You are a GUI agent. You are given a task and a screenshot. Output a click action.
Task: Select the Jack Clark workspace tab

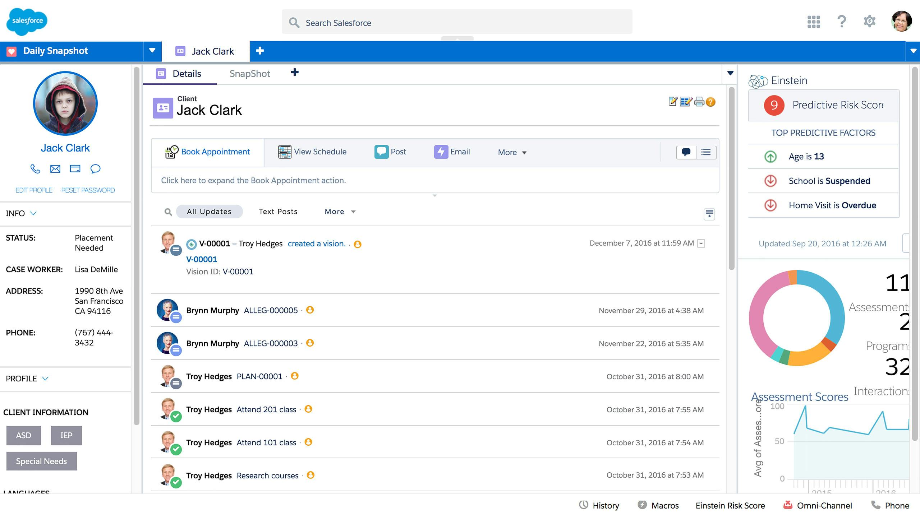(206, 51)
